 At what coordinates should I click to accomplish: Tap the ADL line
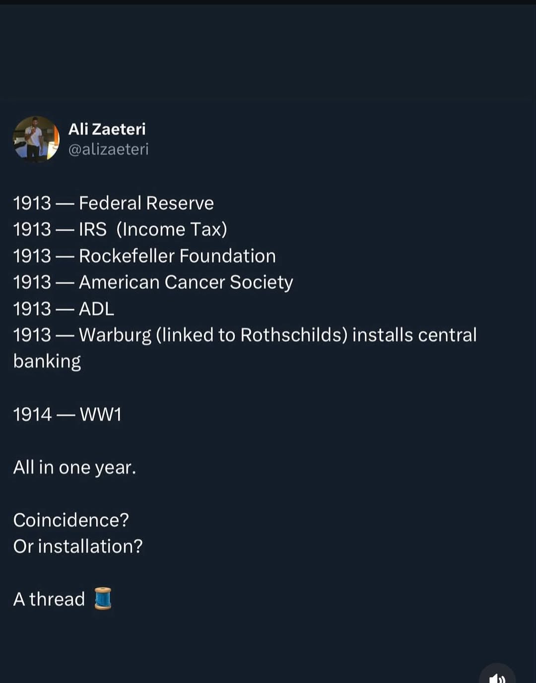click(x=64, y=309)
